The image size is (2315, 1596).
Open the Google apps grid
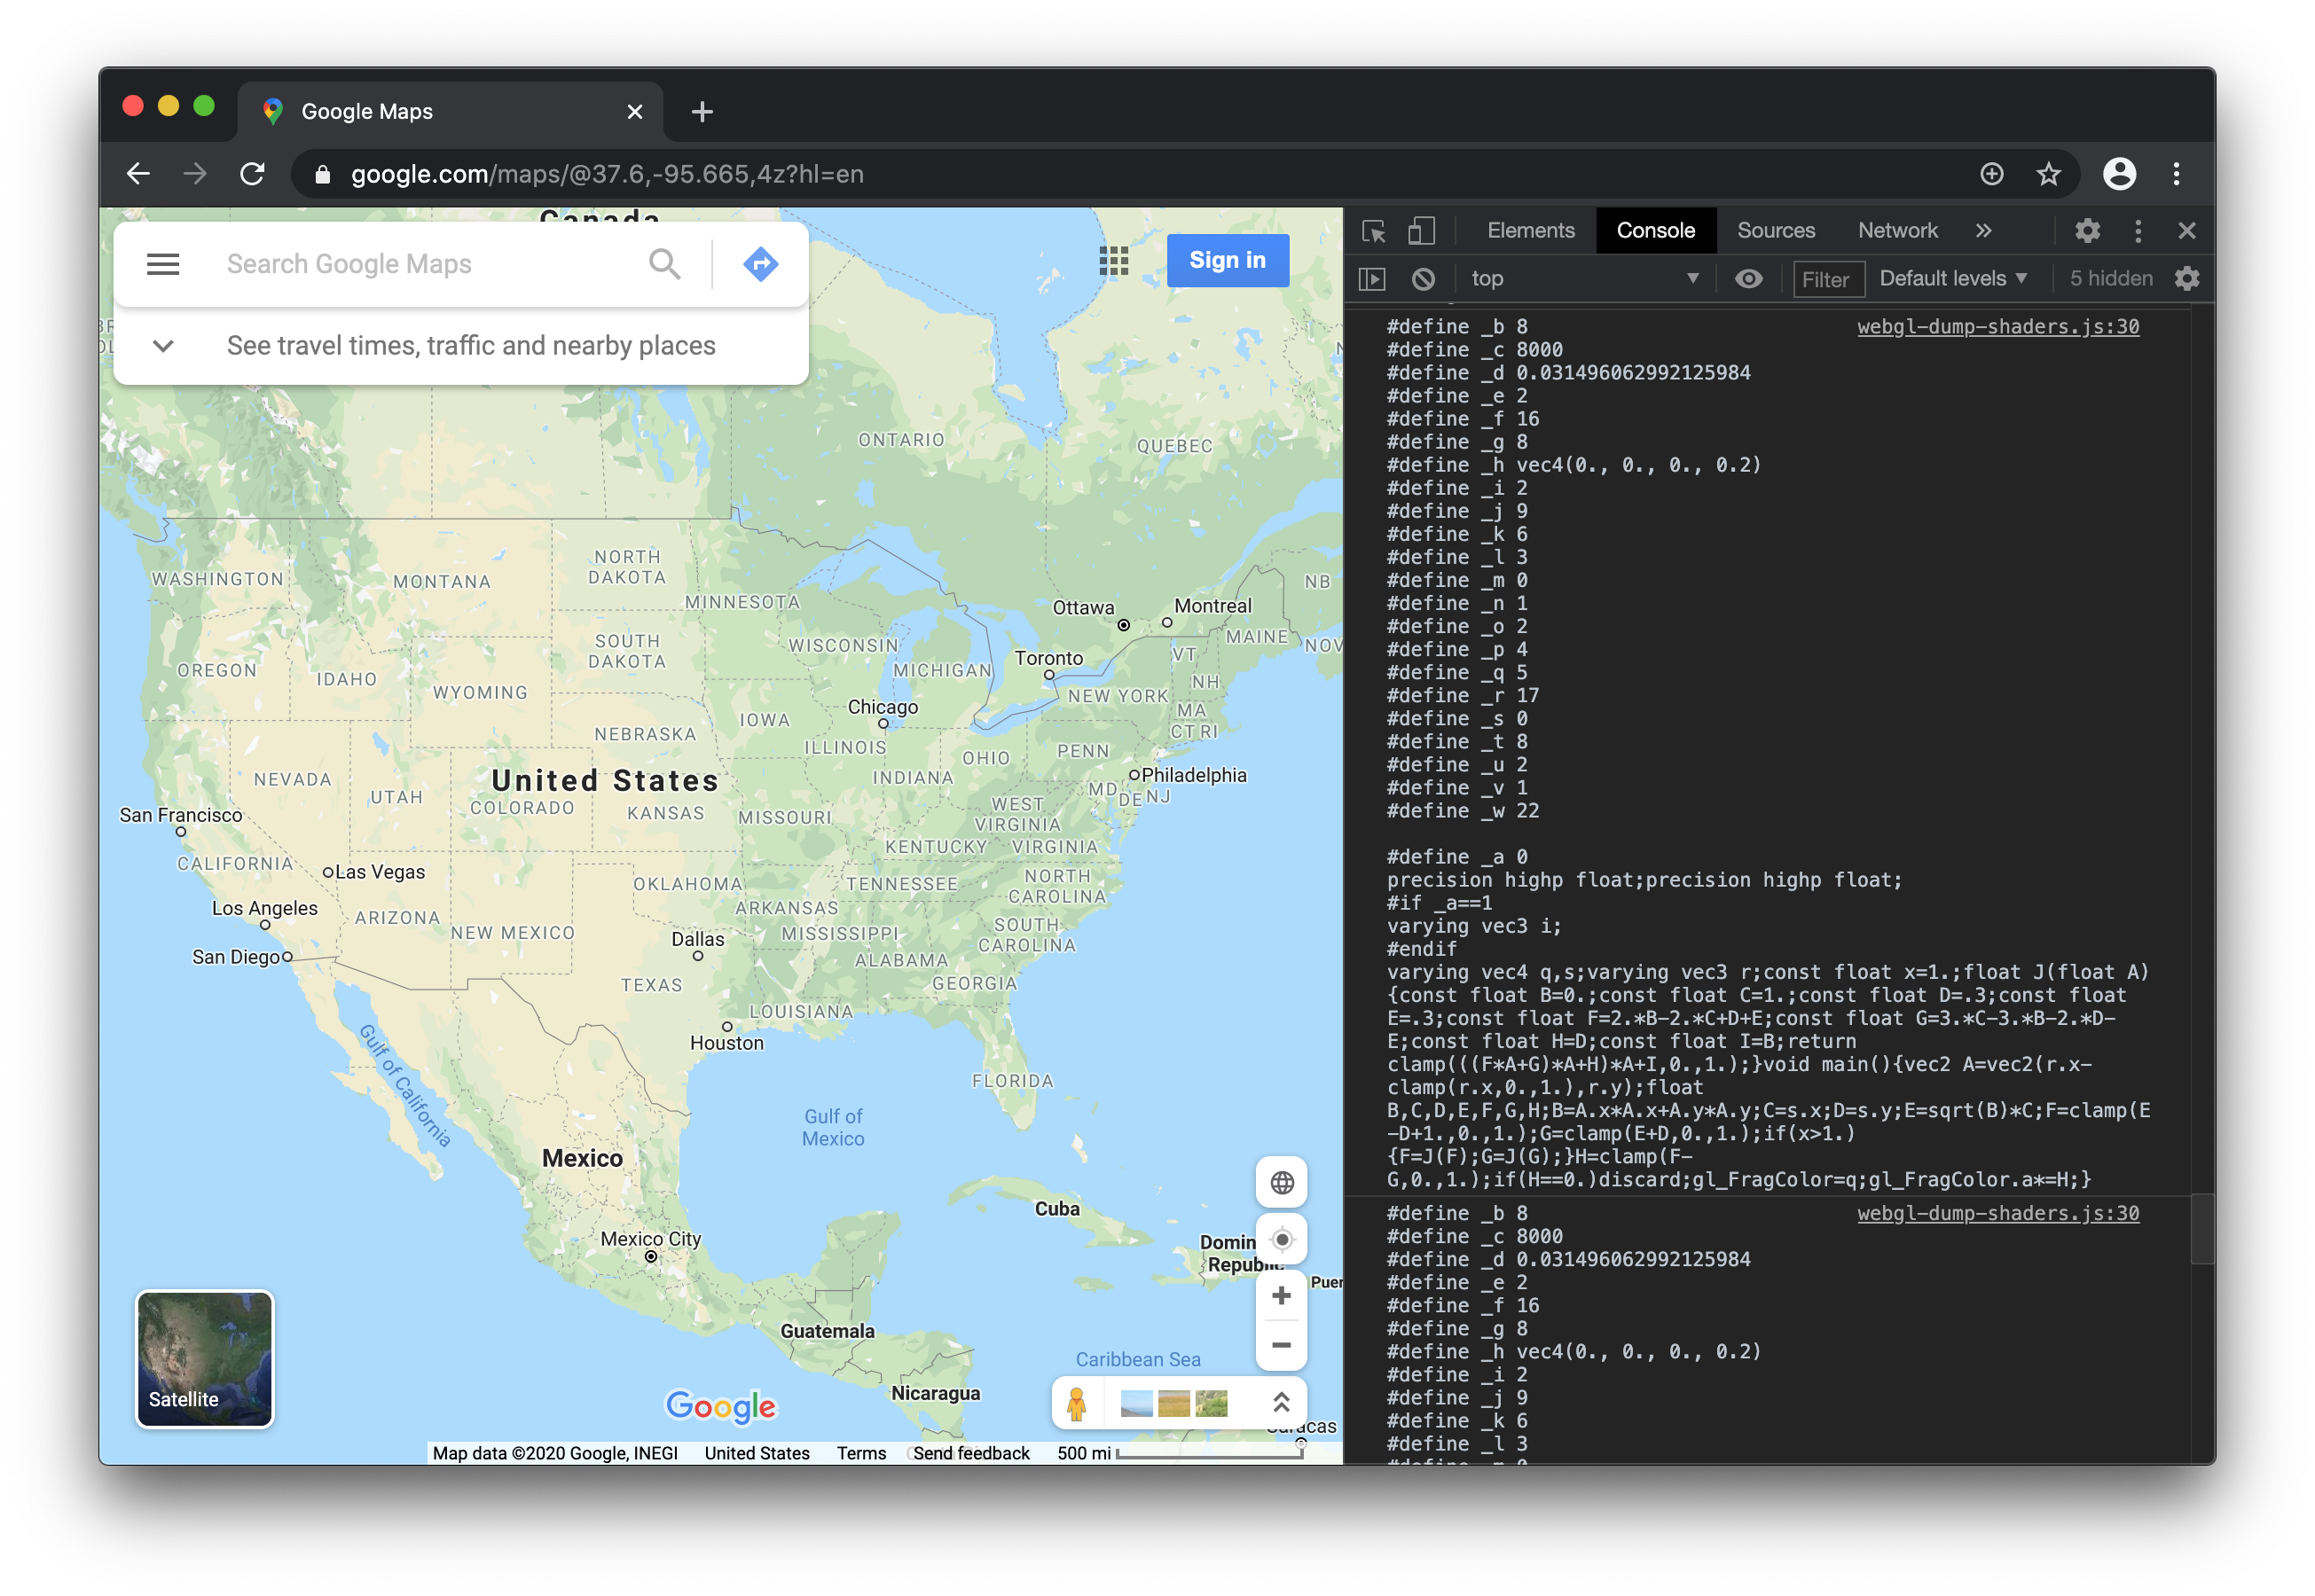[x=1113, y=261]
